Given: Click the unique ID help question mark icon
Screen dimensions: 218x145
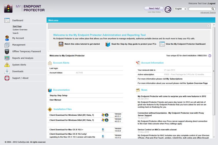Looking at the screenshot, I should 210,56.
